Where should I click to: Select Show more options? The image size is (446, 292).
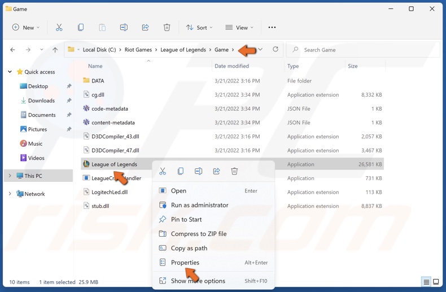(213, 281)
